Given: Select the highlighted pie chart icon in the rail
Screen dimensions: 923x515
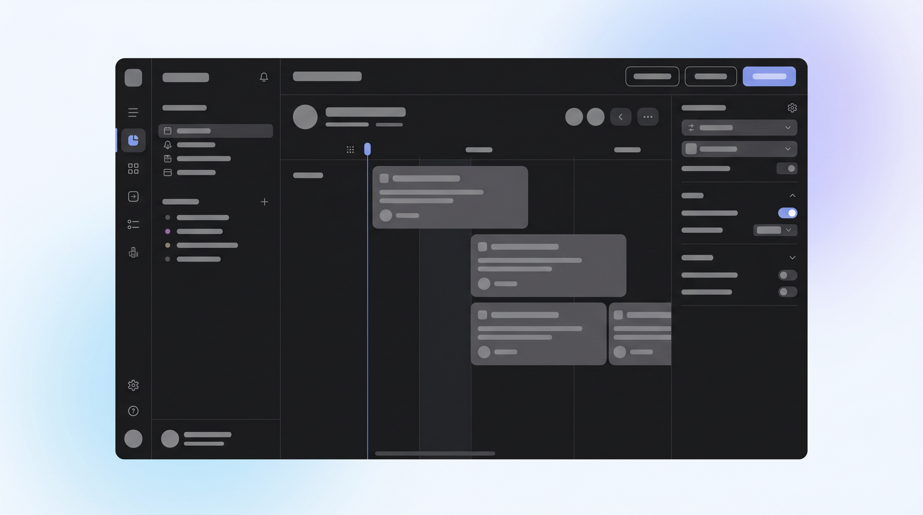Looking at the screenshot, I should click(133, 140).
